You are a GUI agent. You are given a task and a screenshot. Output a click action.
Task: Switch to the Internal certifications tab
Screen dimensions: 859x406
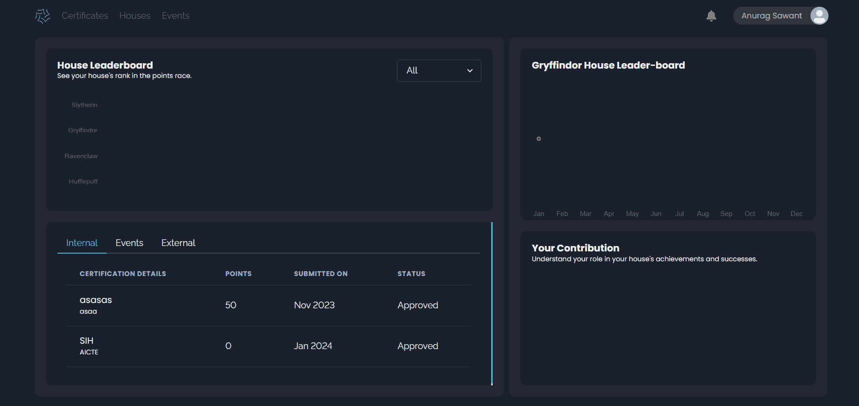tap(82, 243)
